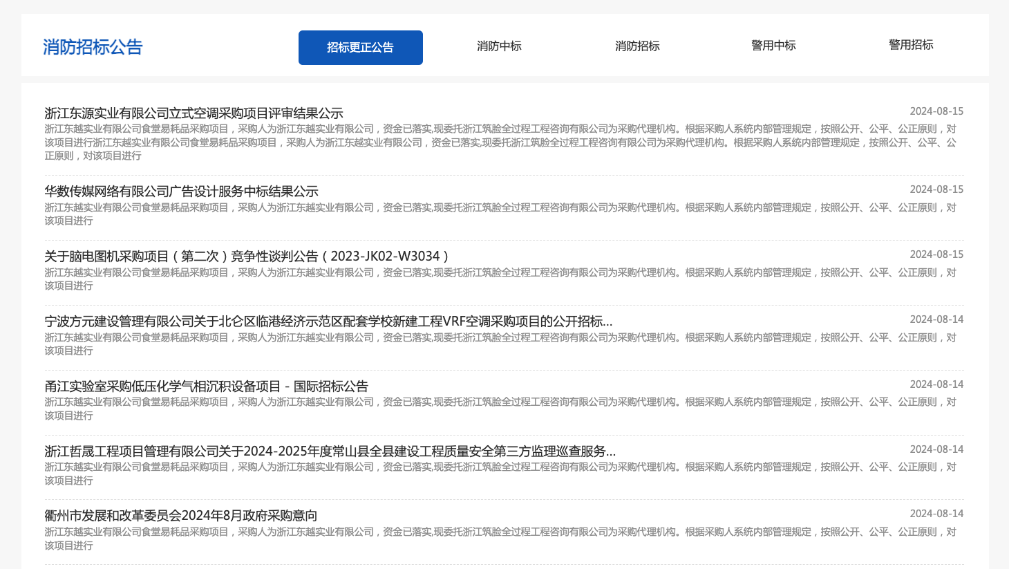Switch to the 消防中标 tab
Image resolution: width=1009 pixels, height=569 pixels.
499,46
